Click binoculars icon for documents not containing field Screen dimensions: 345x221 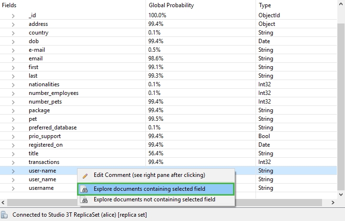coord(85,200)
